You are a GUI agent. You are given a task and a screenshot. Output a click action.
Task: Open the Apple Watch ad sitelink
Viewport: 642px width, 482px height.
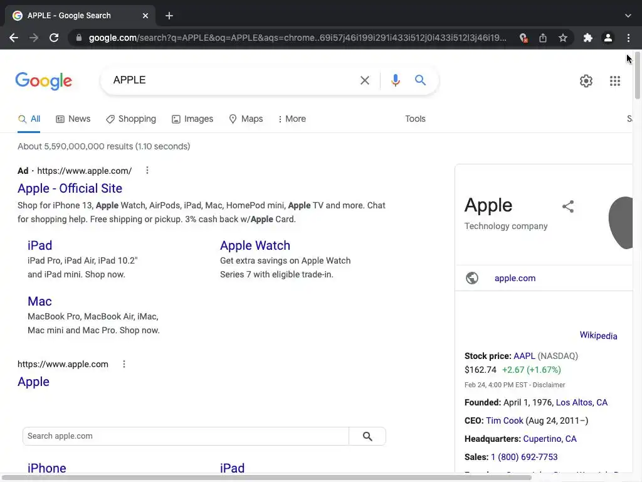click(255, 245)
